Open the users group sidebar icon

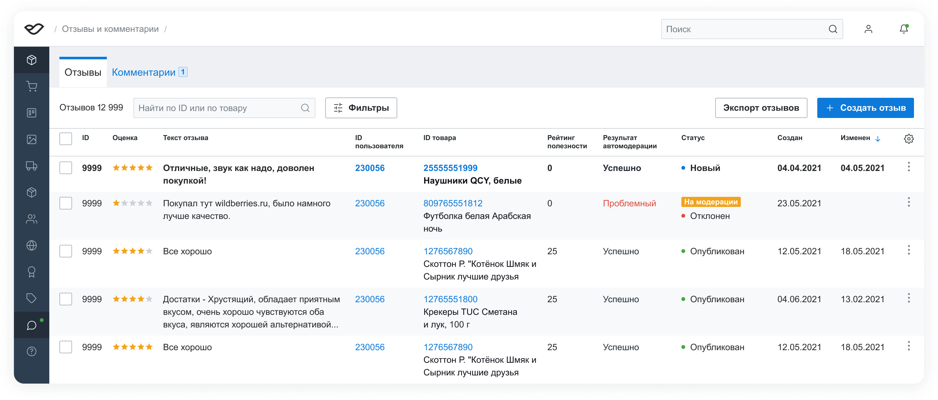(x=32, y=219)
